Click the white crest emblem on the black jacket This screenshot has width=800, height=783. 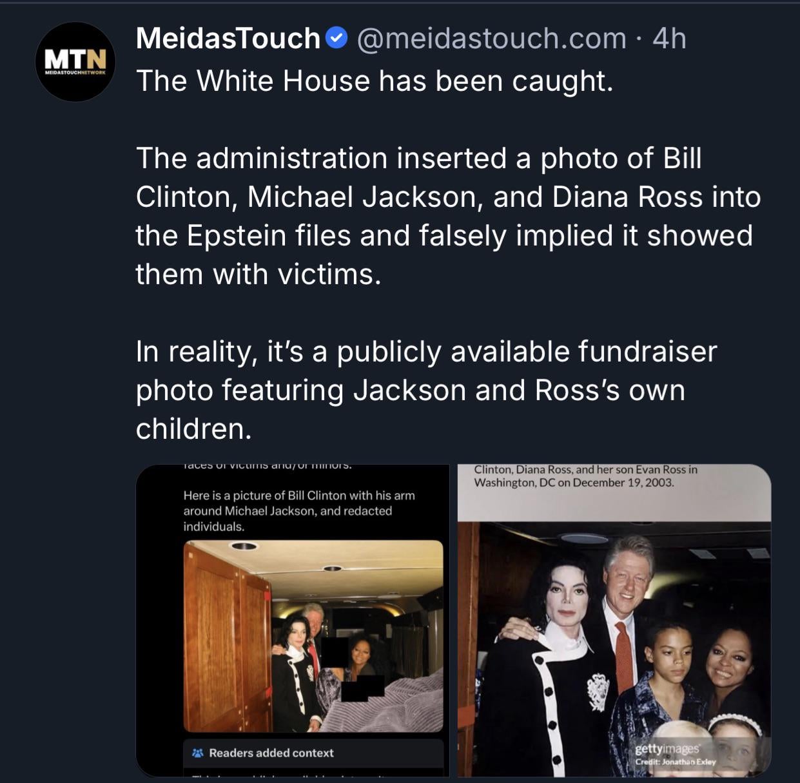click(598, 691)
